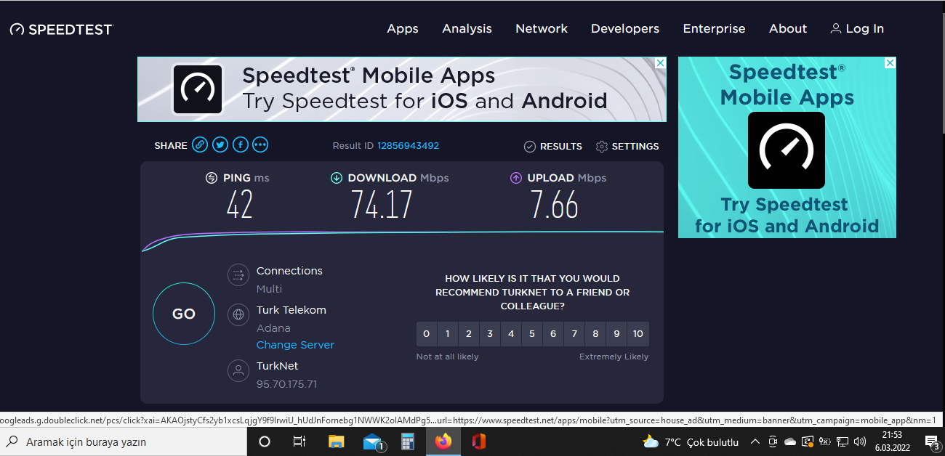Switch to Firefox in taskbar
The image size is (945, 456).
pyautogui.click(x=443, y=441)
